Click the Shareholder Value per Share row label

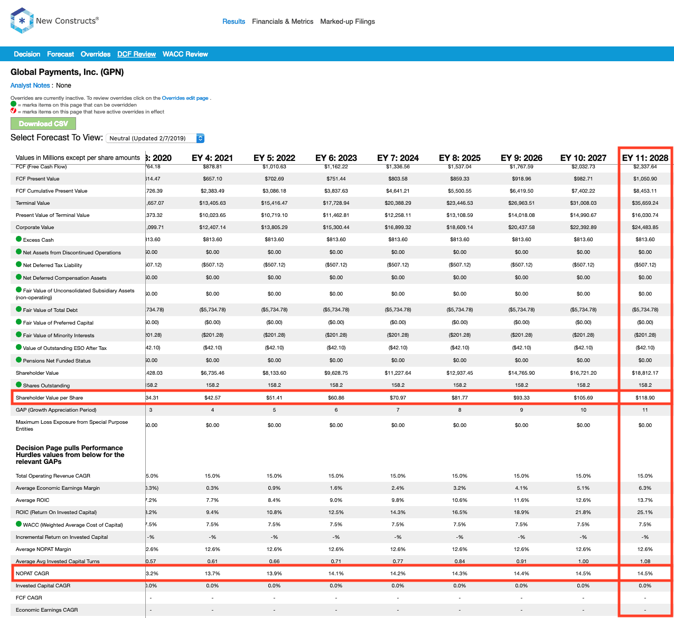coord(49,397)
